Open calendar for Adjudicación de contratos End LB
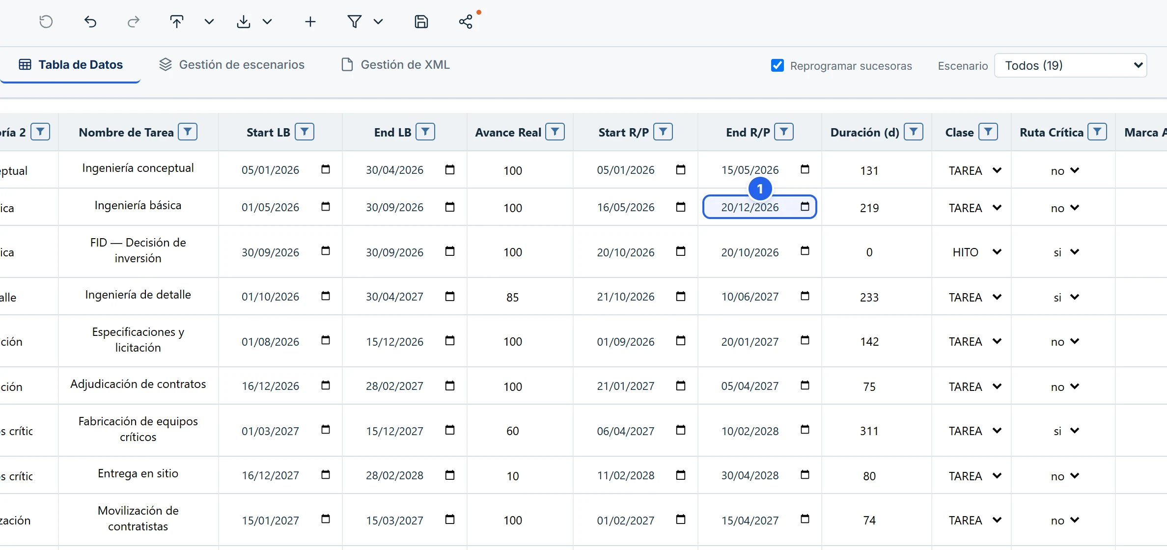Image resolution: width=1167 pixels, height=550 pixels. pyautogui.click(x=450, y=386)
